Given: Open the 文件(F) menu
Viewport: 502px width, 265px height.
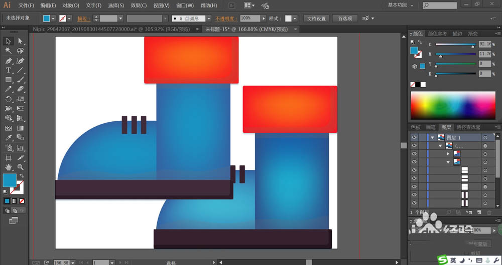Looking at the screenshot, I should [x=26, y=6].
